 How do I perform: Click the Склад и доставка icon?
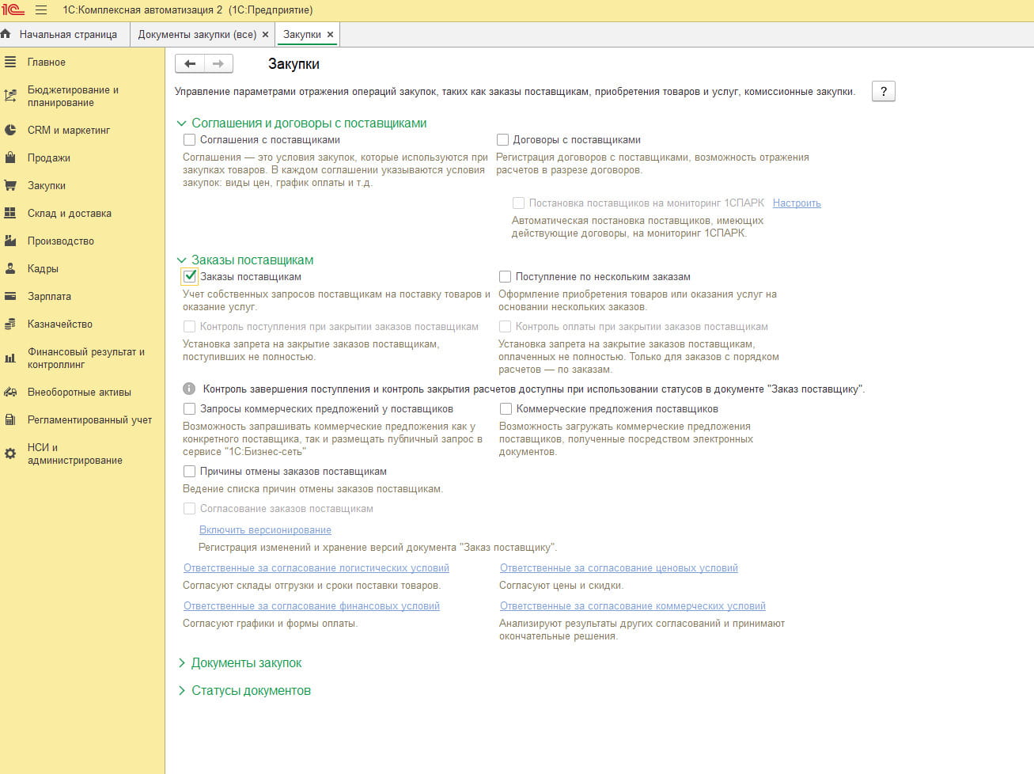tap(10, 213)
